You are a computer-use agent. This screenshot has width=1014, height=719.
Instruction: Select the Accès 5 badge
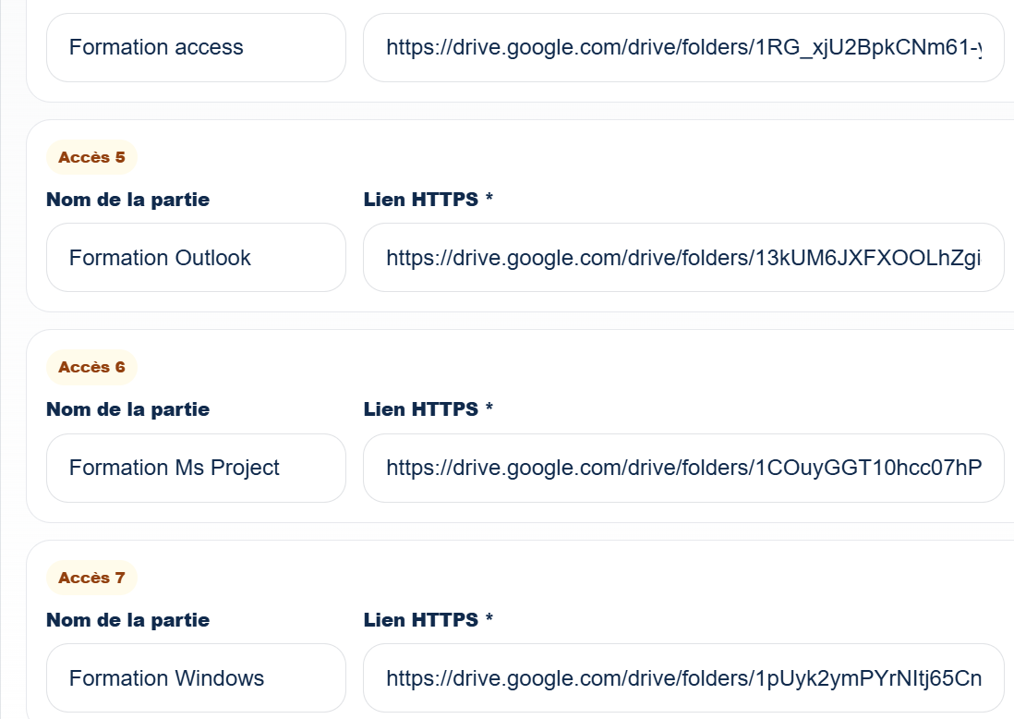[91, 157]
